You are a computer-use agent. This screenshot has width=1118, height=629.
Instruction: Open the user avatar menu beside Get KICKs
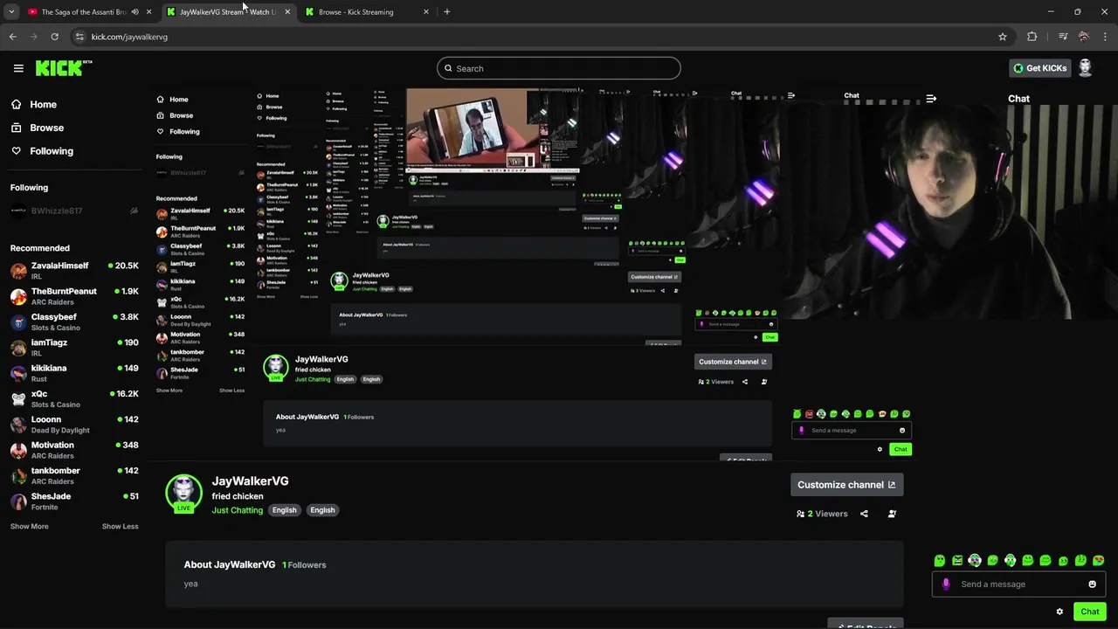pos(1085,68)
